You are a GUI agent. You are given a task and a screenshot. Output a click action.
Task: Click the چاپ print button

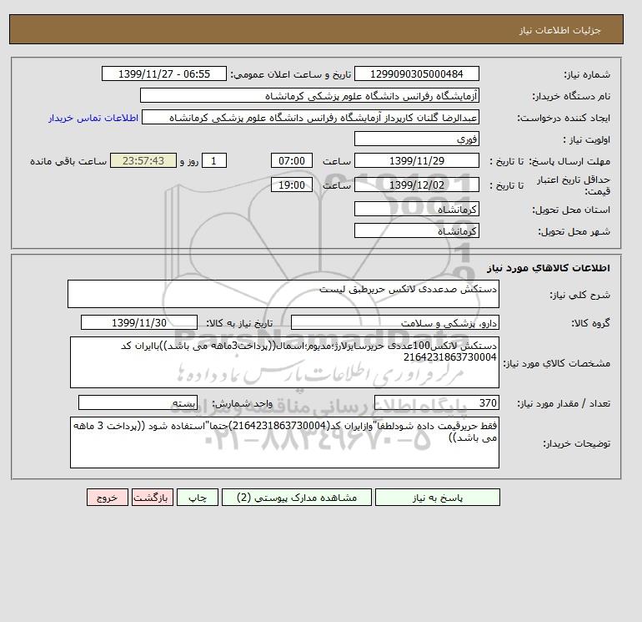pyautogui.click(x=198, y=497)
